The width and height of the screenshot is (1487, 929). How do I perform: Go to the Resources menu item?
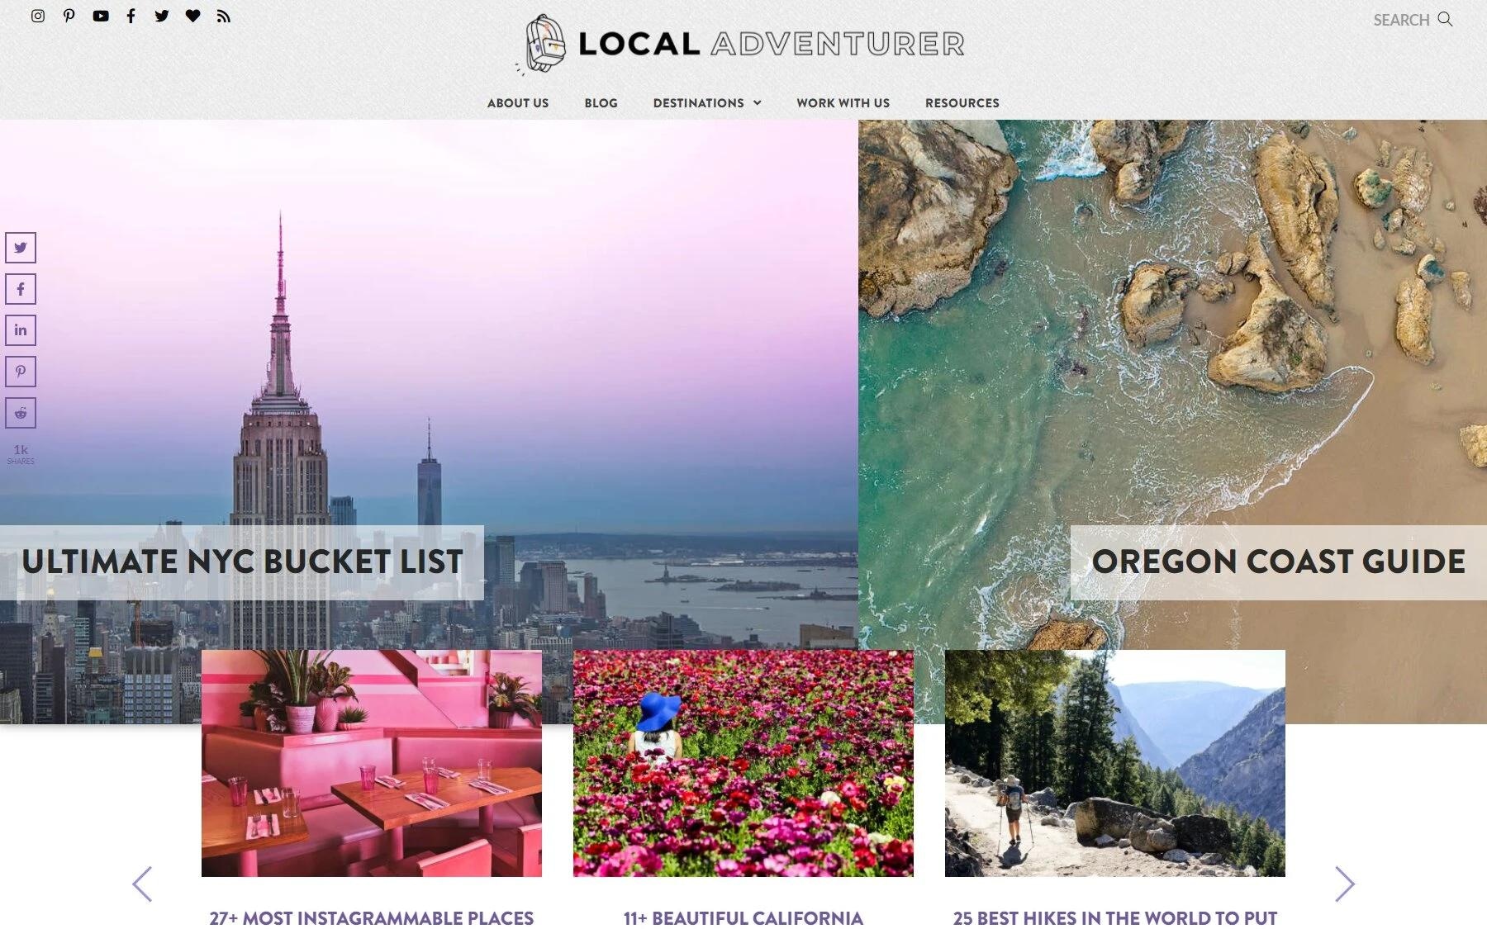pos(962,103)
